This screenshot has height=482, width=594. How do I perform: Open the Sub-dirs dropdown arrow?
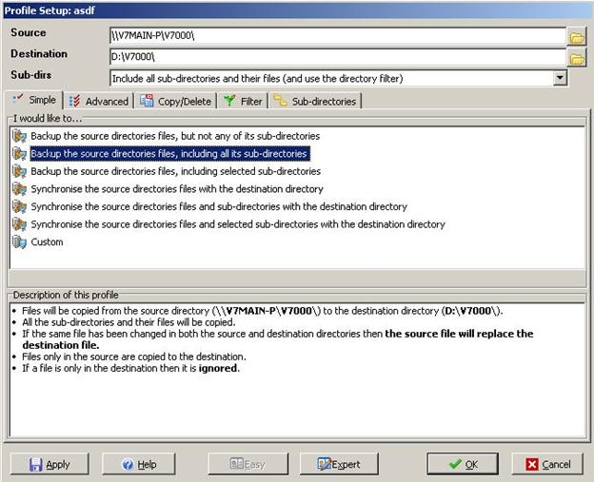tap(560, 78)
